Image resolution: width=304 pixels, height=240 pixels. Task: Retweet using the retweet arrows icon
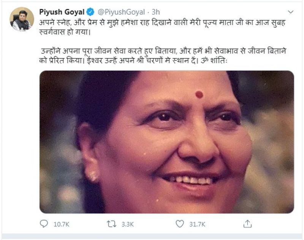tap(112, 224)
